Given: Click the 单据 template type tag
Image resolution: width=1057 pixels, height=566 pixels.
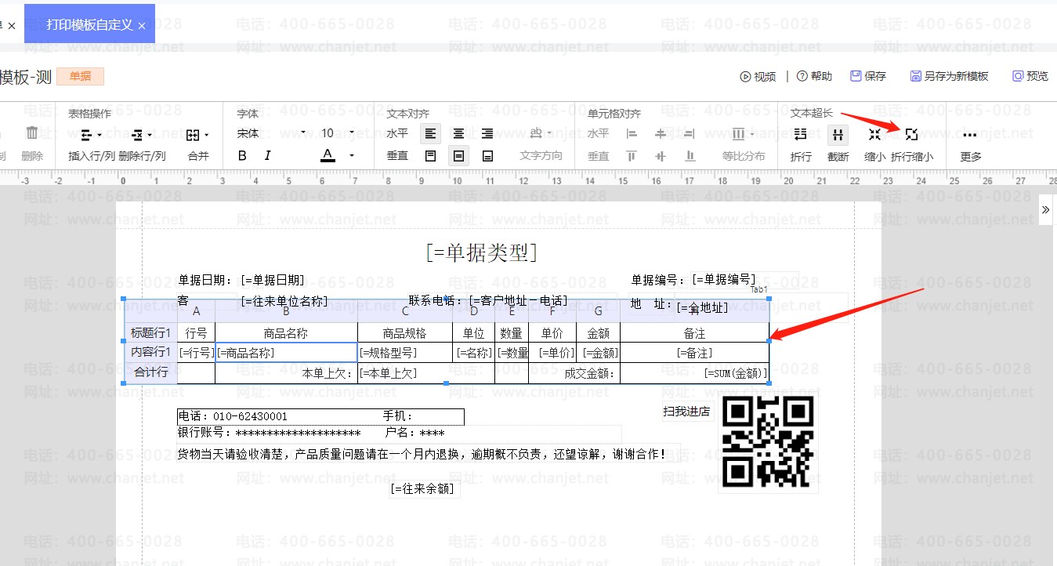Looking at the screenshot, I should pos(80,76).
